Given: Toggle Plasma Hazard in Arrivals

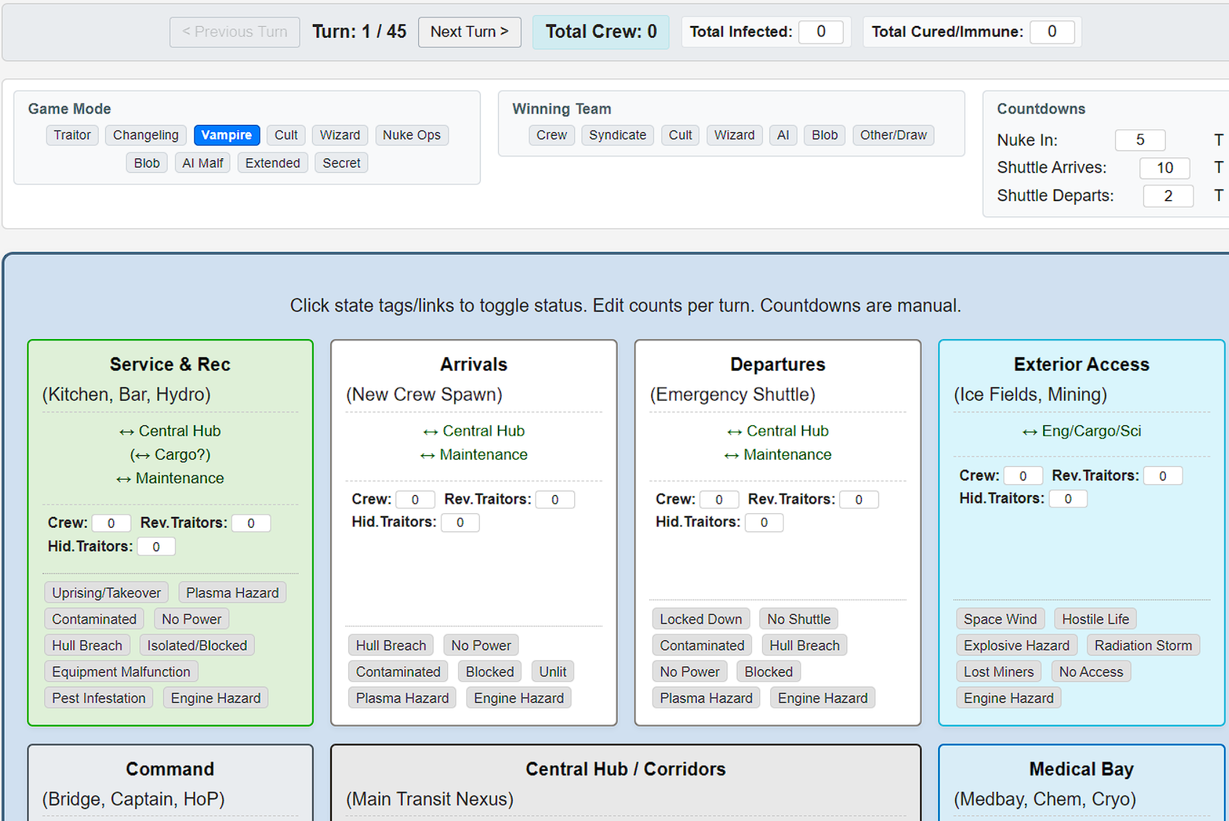Looking at the screenshot, I should [402, 698].
